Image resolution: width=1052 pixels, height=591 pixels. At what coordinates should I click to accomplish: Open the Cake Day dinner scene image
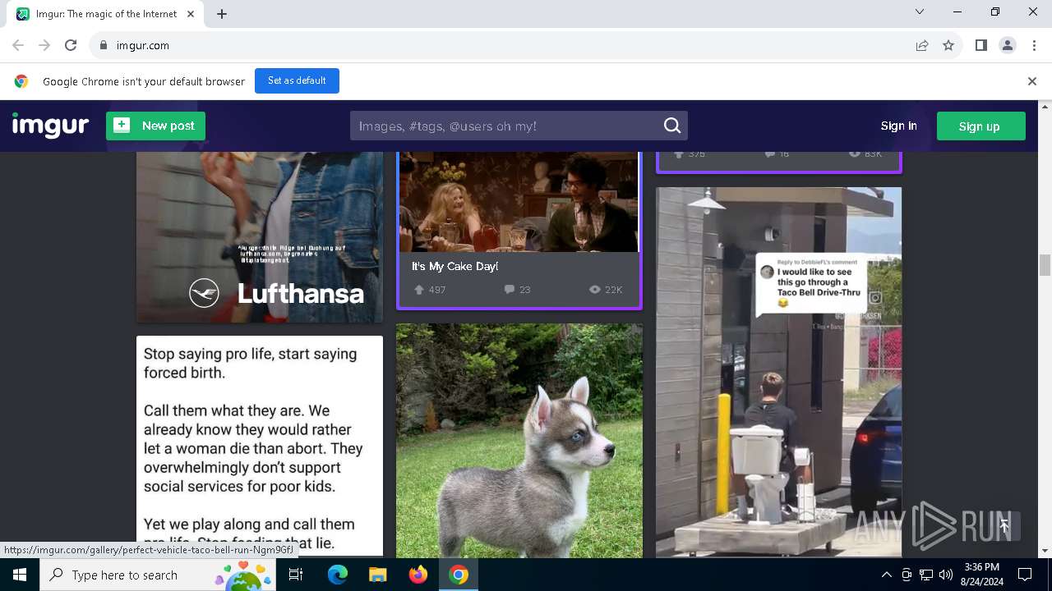coord(519,202)
